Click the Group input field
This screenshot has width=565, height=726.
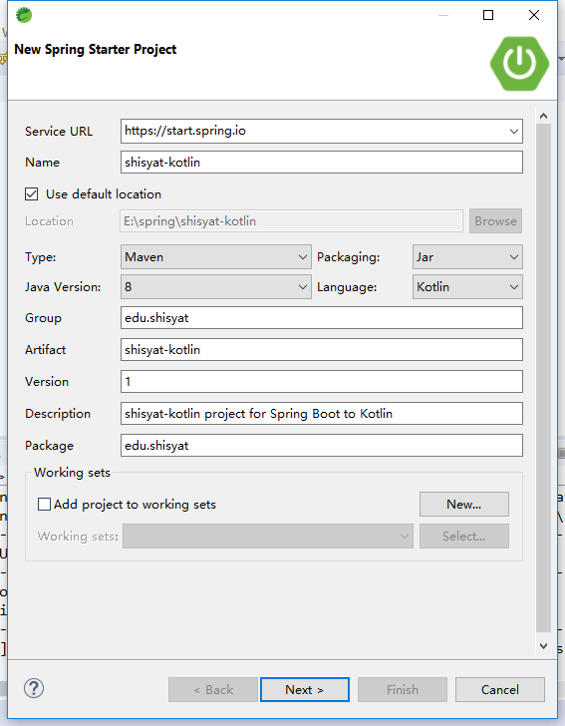tap(322, 318)
